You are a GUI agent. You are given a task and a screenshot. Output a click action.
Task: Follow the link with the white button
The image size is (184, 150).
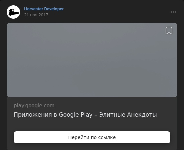(92, 137)
